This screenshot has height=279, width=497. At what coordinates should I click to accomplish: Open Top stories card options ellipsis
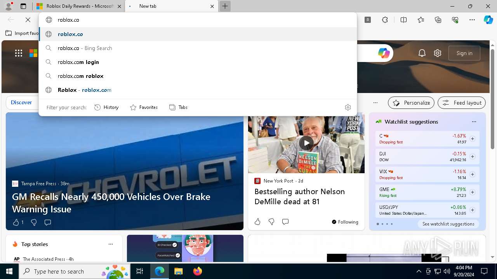pyautogui.click(x=111, y=244)
